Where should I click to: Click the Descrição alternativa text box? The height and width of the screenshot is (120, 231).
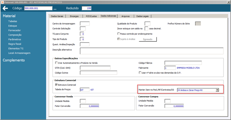(152, 51)
